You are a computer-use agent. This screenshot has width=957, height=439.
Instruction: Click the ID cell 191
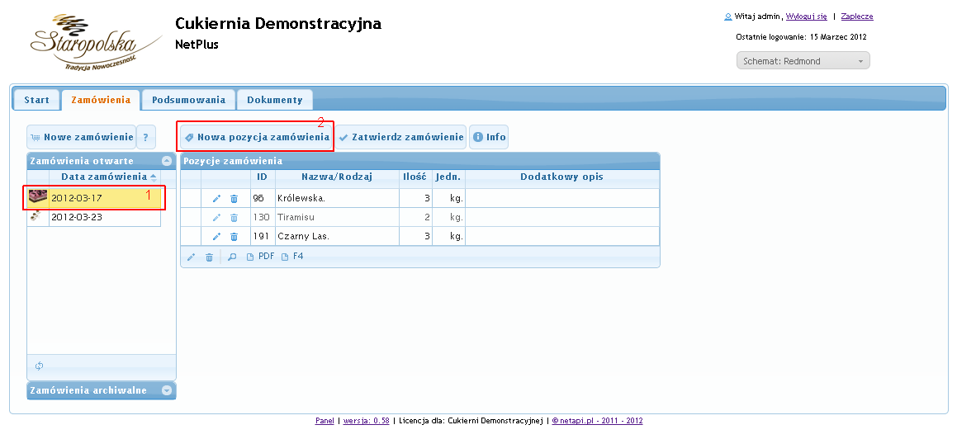point(263,237)
